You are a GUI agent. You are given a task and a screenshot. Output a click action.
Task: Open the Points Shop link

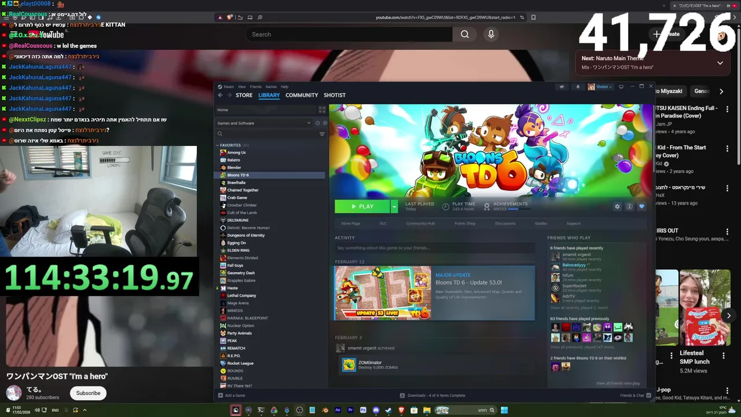[465, 224]
